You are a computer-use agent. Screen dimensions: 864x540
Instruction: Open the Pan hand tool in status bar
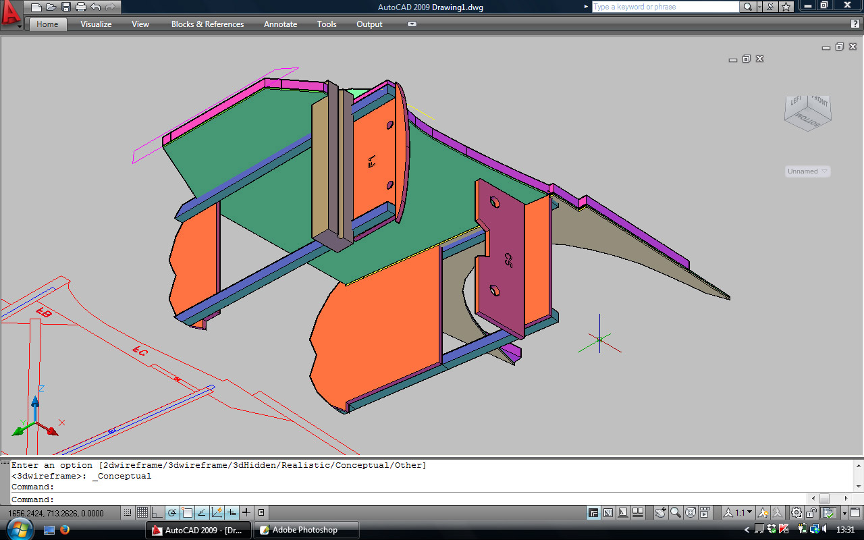[661, 512]
